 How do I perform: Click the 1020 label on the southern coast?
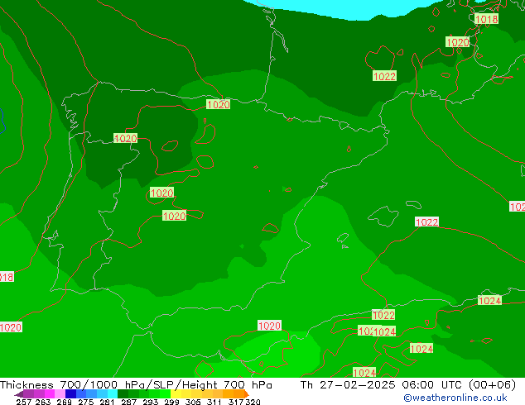tap(269, 326)
